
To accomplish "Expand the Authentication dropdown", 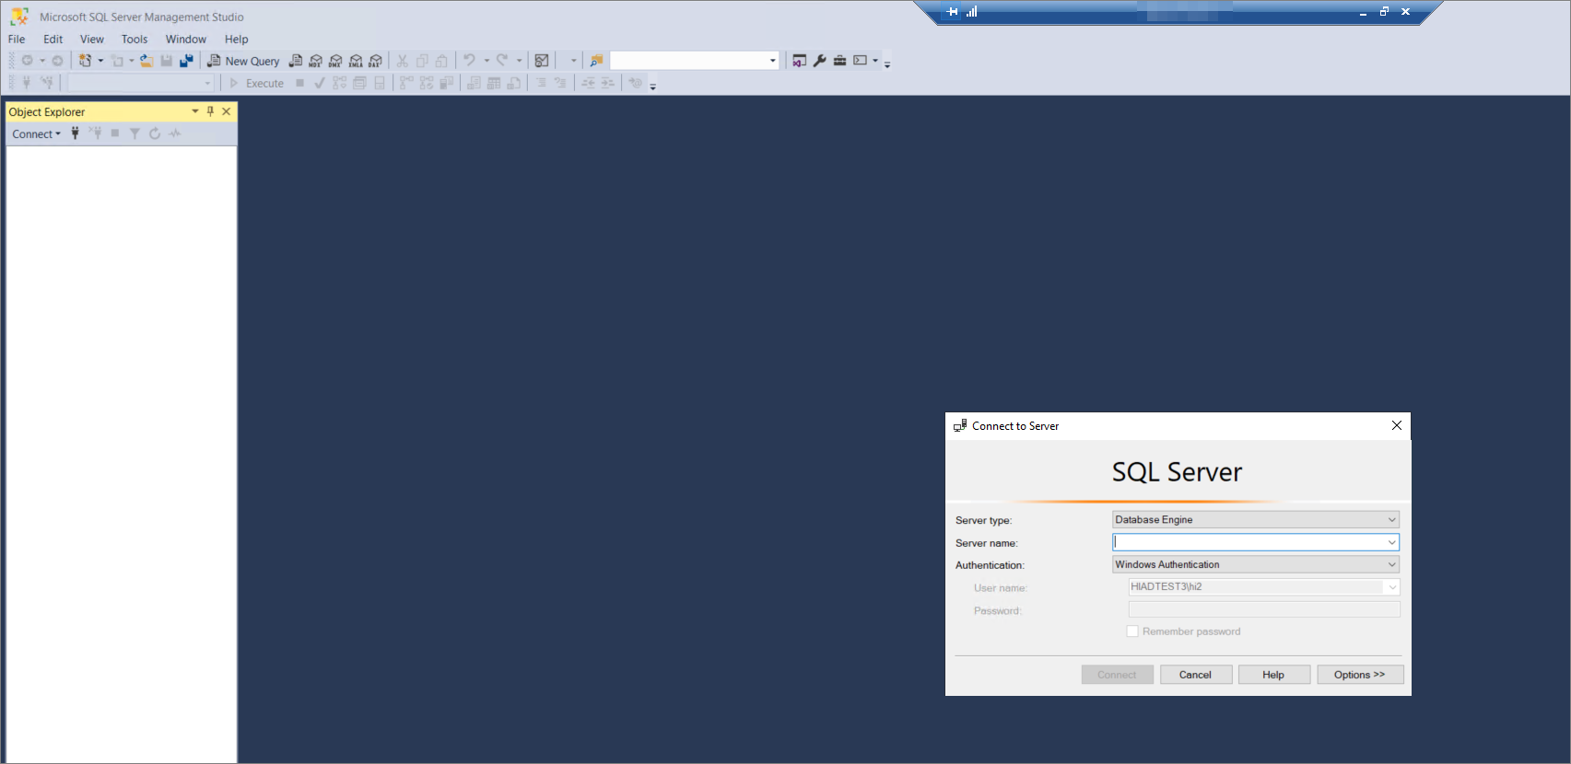I will [1391, 564].
